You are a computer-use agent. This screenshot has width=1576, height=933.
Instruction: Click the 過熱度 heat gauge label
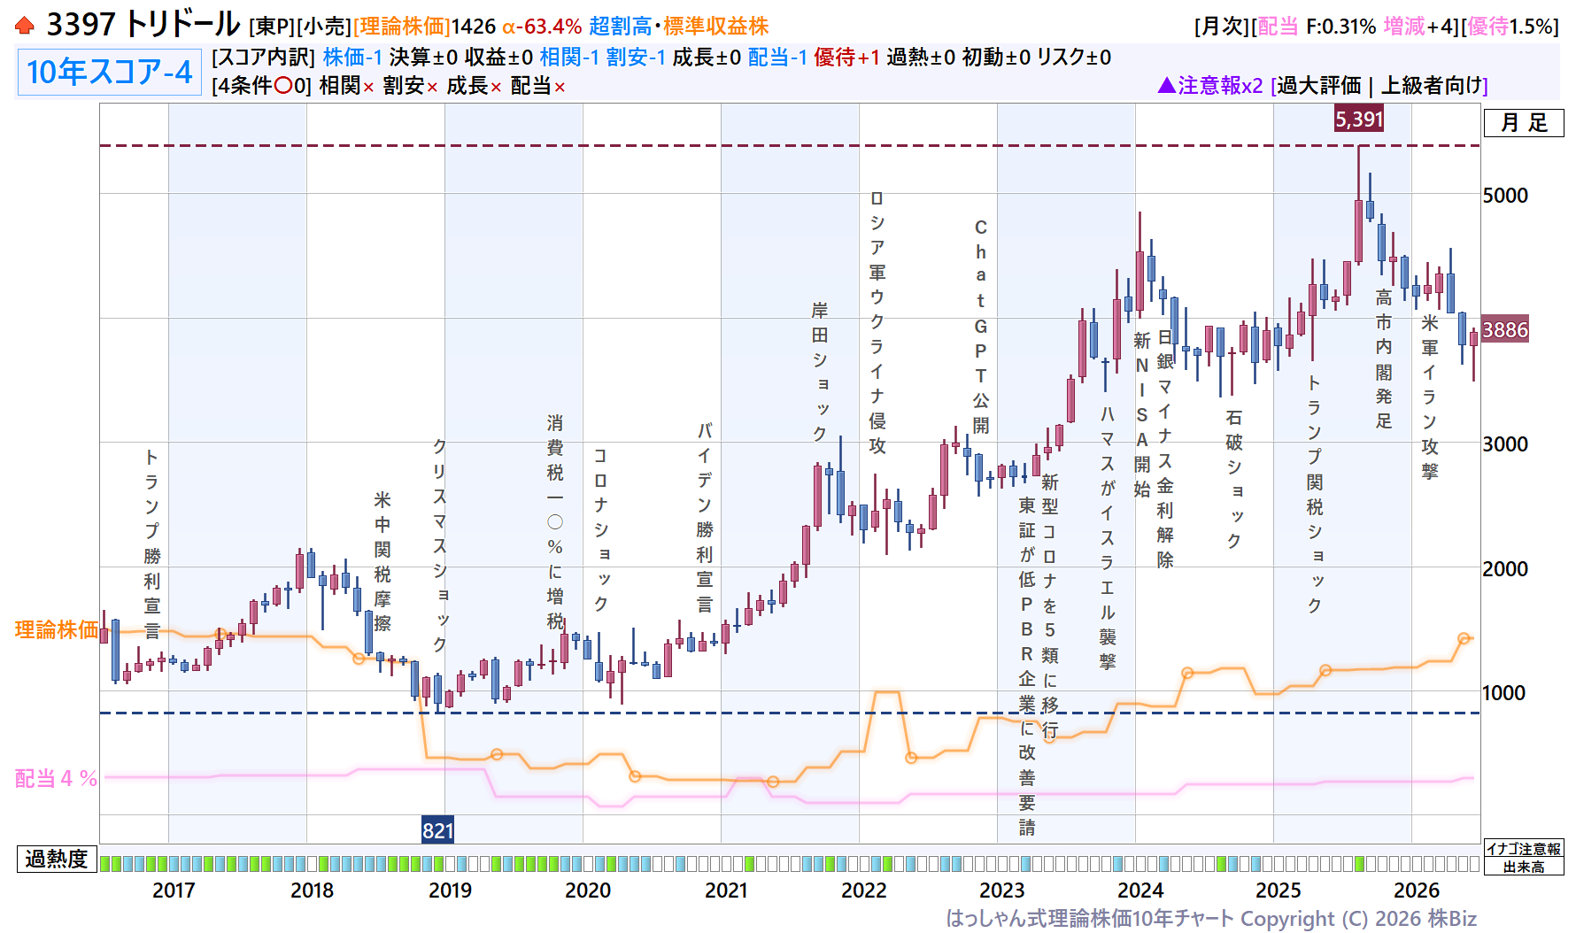(57, 859)
